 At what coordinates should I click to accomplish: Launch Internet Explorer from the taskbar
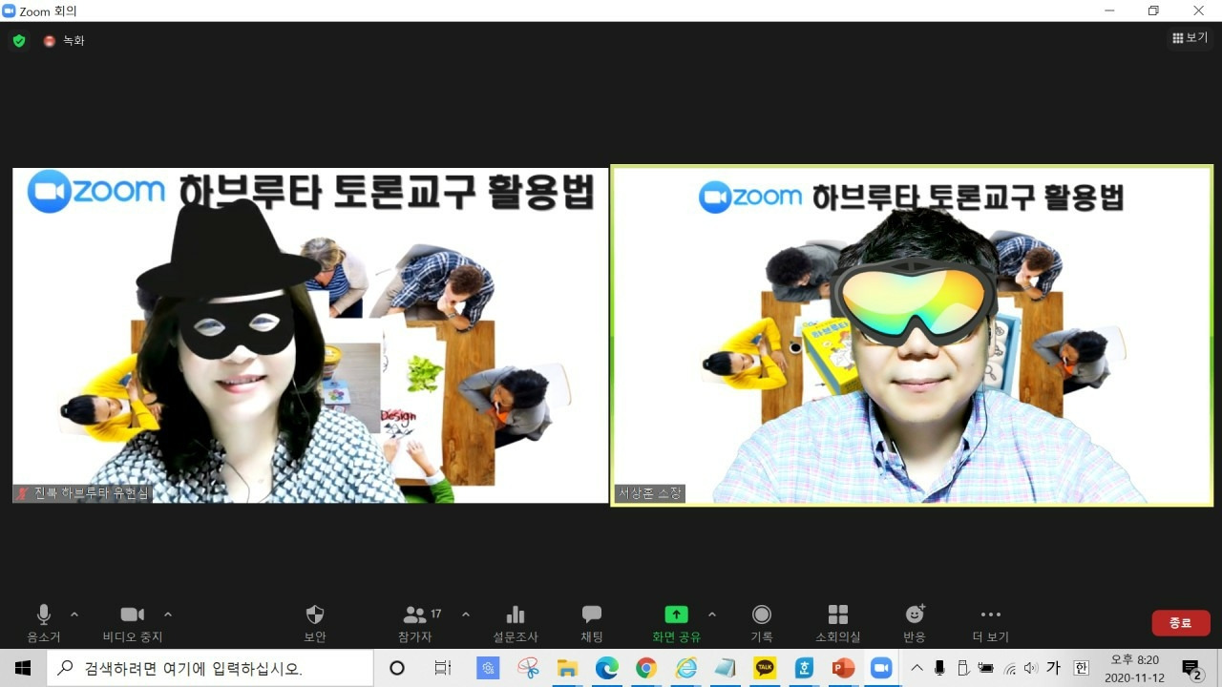(x=686, y=668)
